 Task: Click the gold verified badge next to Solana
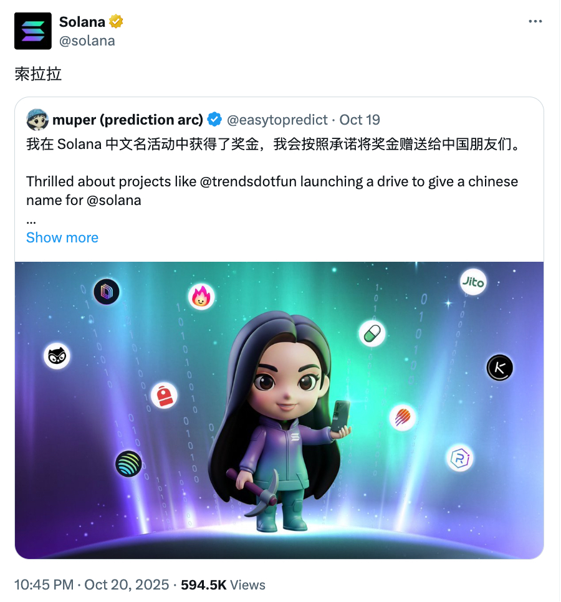[x=116, y=21]
